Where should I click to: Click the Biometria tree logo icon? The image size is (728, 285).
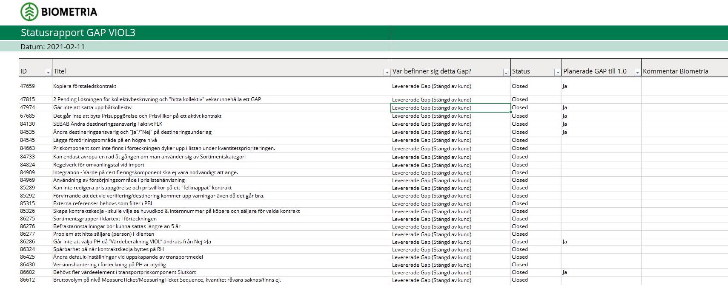point(29,11)
